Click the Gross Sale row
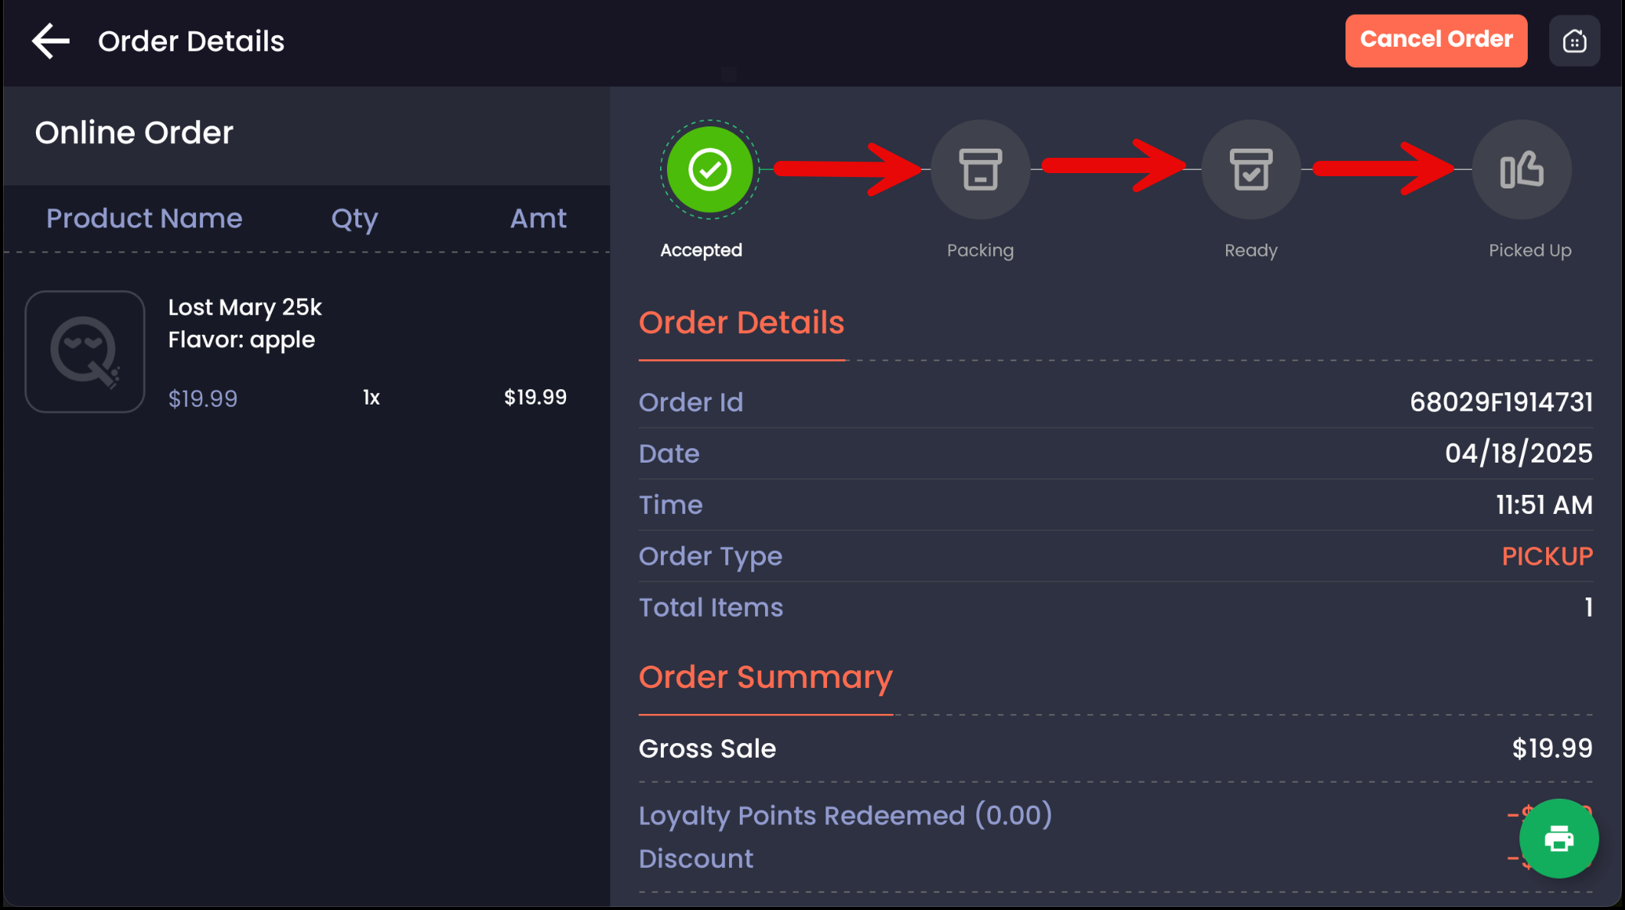Viewport: 1625px width, 910px height. coord(1115,749)
